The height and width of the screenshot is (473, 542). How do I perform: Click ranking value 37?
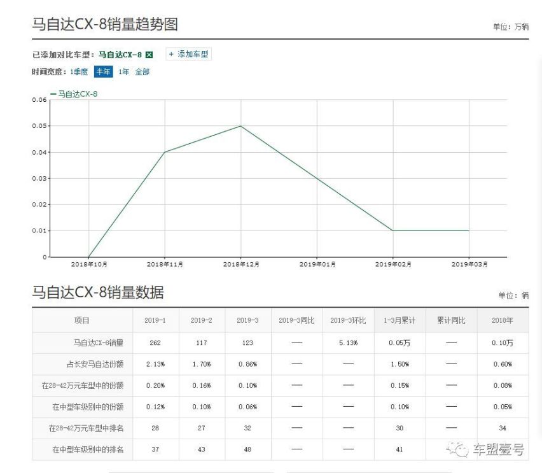tap(155, 449)
